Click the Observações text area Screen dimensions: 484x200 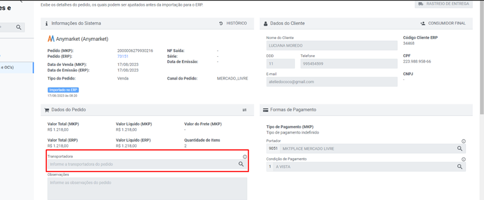tap(147, 189)
